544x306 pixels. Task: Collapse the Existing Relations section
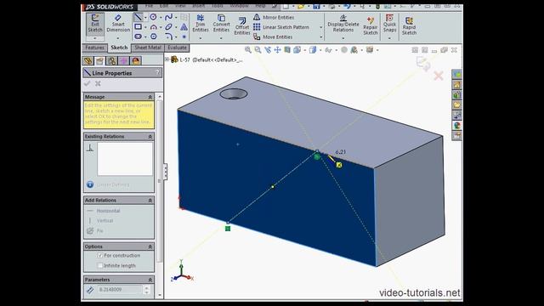point(150,137)
